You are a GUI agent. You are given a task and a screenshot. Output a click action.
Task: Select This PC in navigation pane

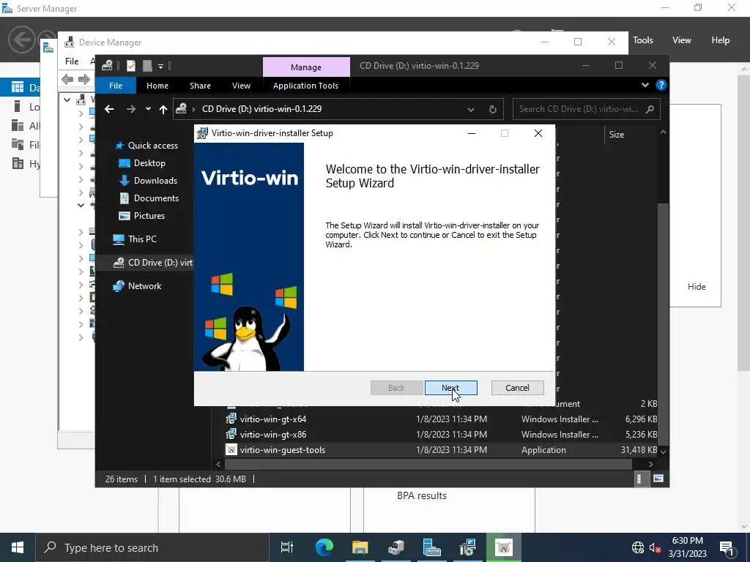tap(142, 239)
